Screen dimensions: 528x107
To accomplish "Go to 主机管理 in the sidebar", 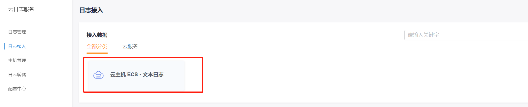I will click(x=17, y=61).
